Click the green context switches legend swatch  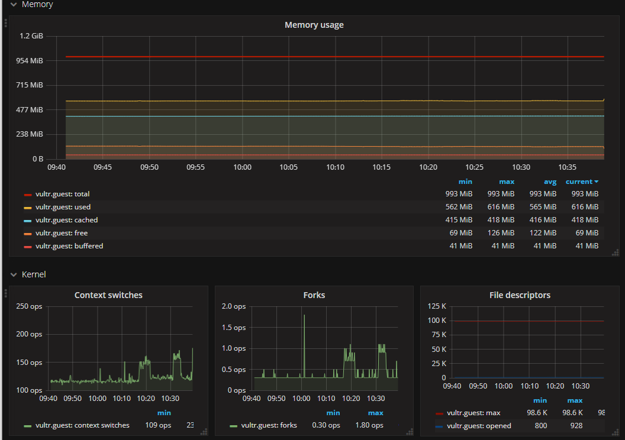27,426
